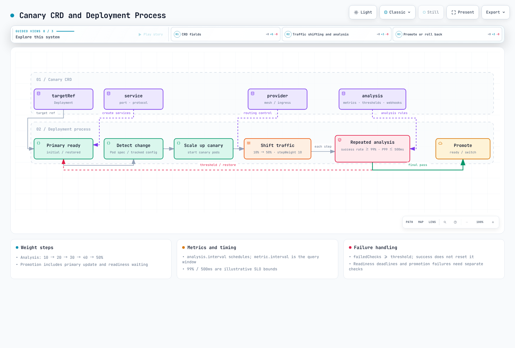515x348 pixels.
Task: Select the Shift traffic node
Action: point(277,149)
